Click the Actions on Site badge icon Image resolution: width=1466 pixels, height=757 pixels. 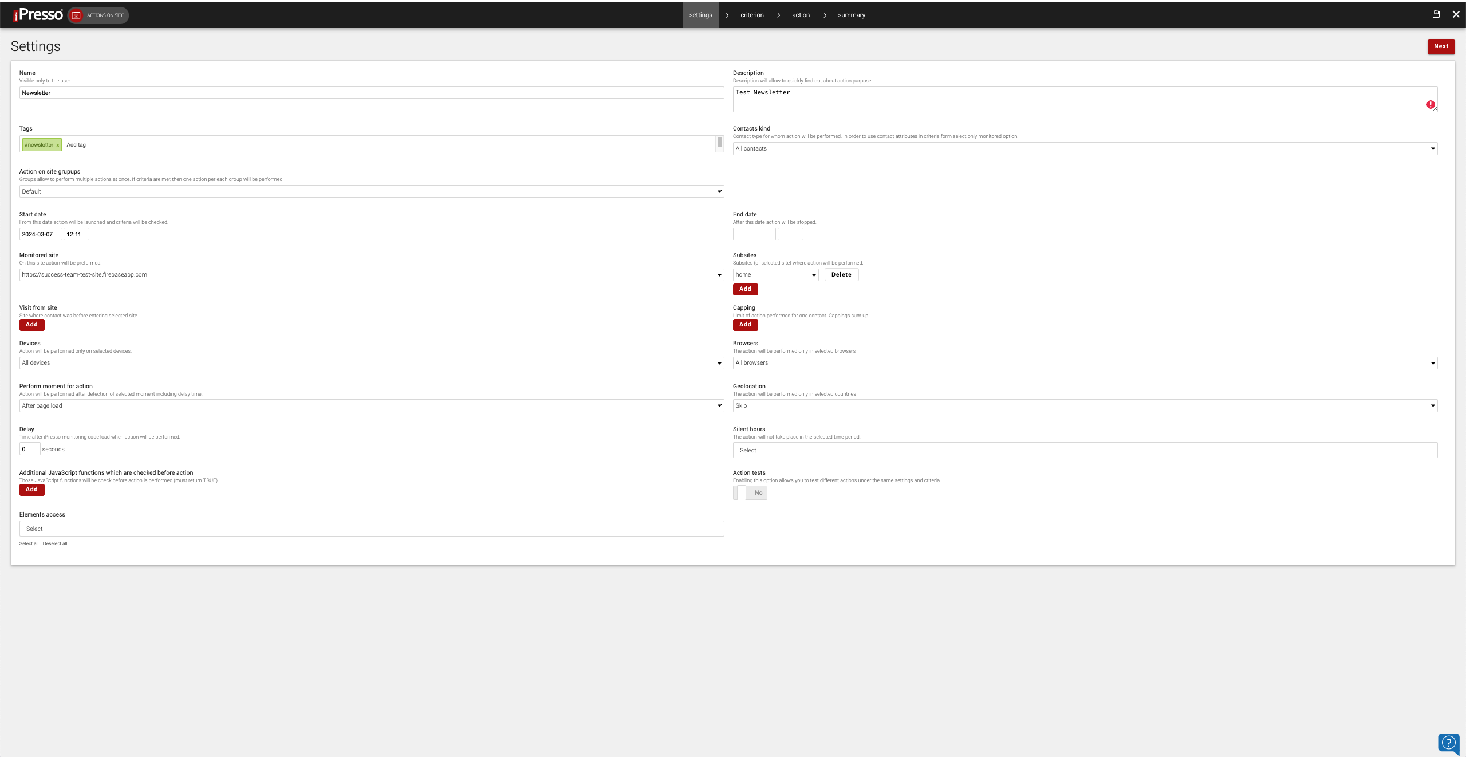[76, 15]
